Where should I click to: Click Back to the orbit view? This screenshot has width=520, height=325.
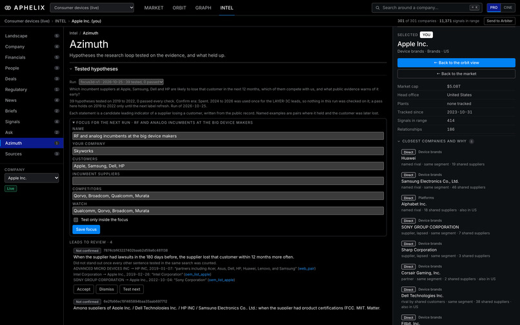[456, 63]
